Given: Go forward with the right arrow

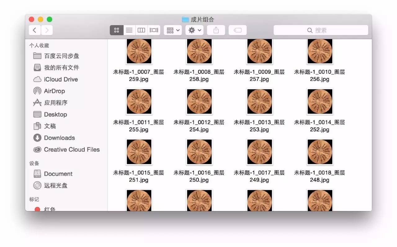Looking at the screenshot, I should 47,30.
